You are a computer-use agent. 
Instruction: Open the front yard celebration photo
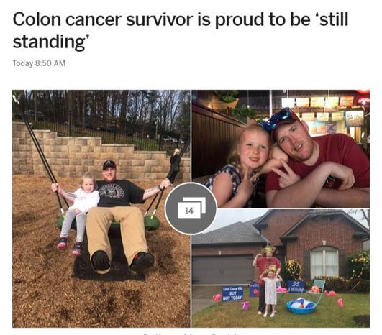[281, 268]
